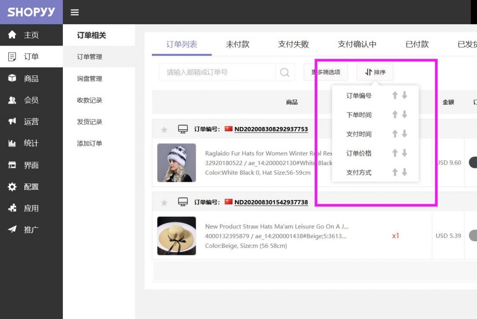This screenshot has width=477, height=319.
Task: Click the China flag of order ND202008301542937738
Action: 228,202
